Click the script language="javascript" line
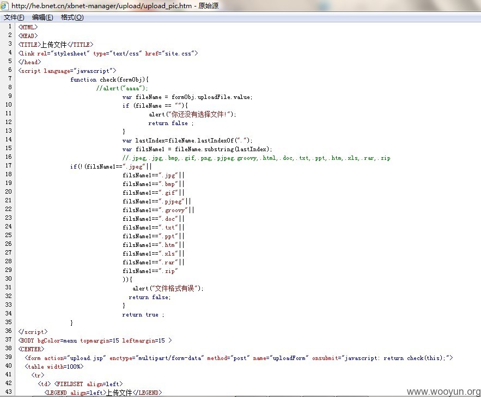 click(x=67, y=71)
